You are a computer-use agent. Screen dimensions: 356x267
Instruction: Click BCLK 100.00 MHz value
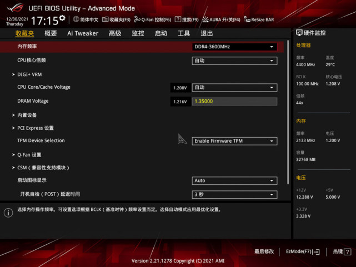click(x=307, y=84)
